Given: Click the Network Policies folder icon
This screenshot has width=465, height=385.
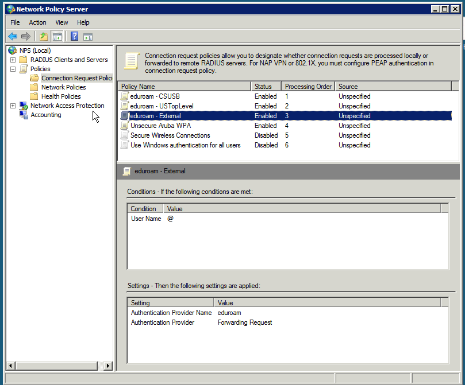Looking at the screenshot, I should tap(34, 87).
